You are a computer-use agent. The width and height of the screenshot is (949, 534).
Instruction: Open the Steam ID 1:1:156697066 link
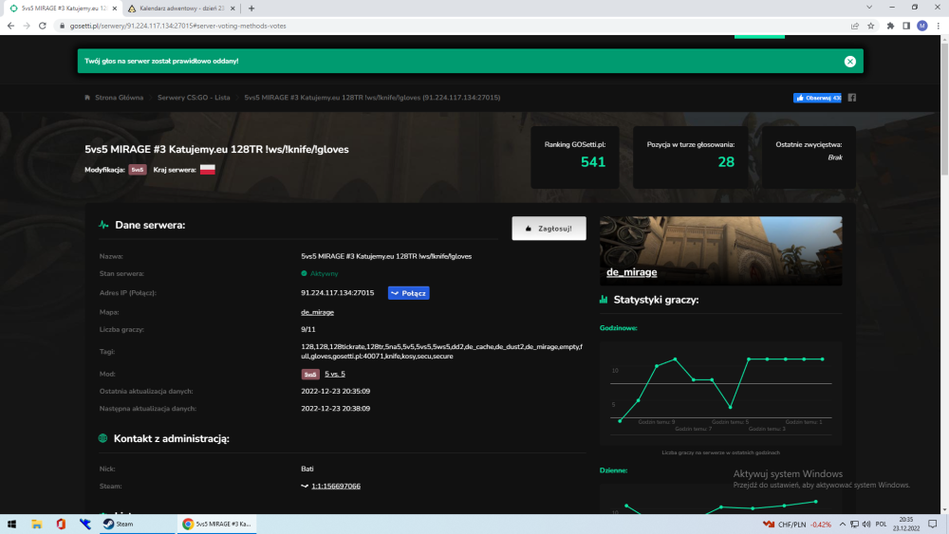[x=336, y=487]
